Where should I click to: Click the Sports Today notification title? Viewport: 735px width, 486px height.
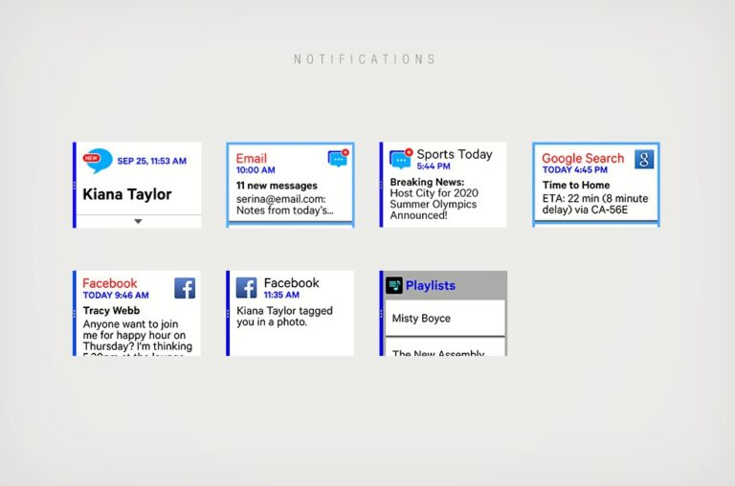point(454,153)
